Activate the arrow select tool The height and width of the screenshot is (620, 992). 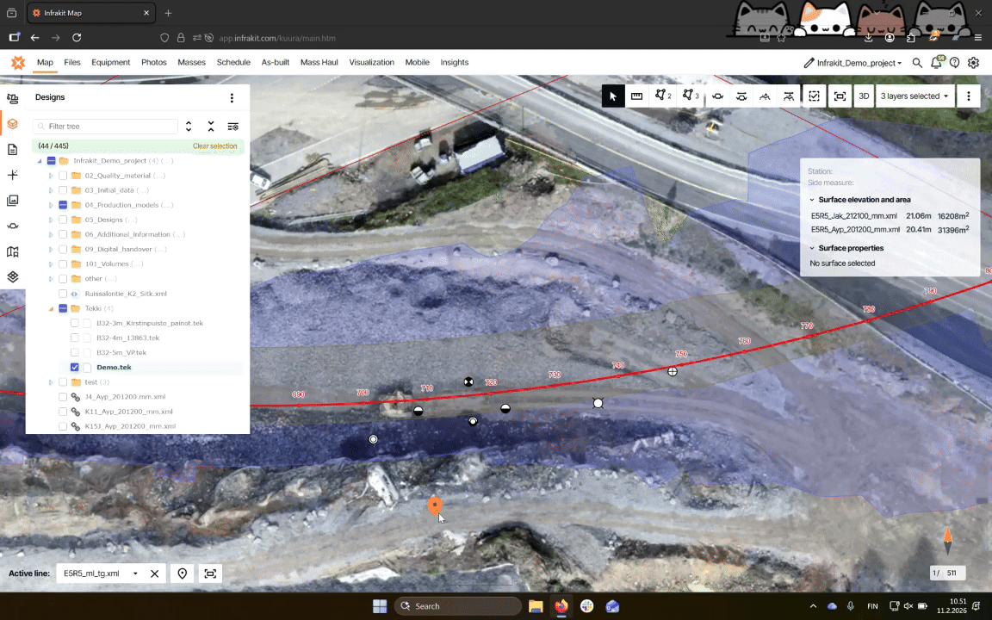pyautogui.click(x=612, y=96)
